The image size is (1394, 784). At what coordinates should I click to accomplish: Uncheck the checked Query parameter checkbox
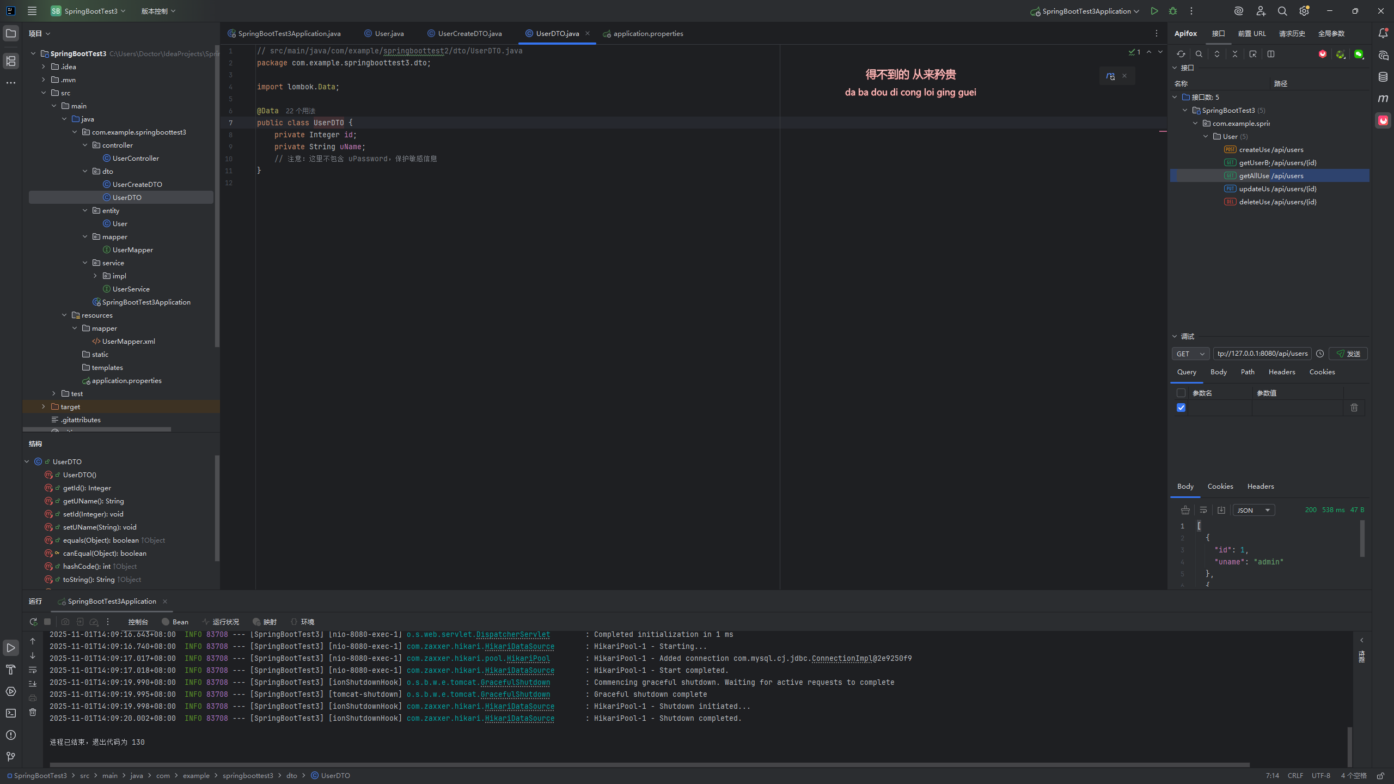pyautogui.click(x=1181, y=408)
